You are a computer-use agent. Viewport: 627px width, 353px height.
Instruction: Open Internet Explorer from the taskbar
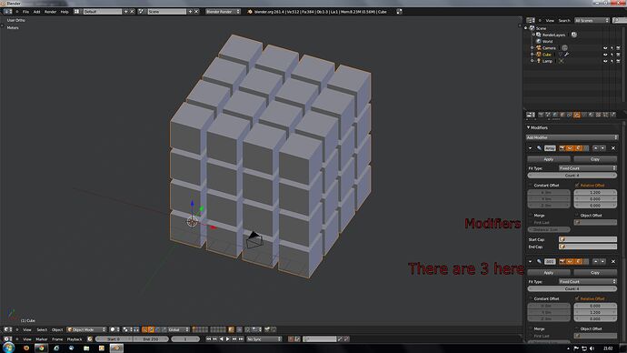[x=56, y=348]
